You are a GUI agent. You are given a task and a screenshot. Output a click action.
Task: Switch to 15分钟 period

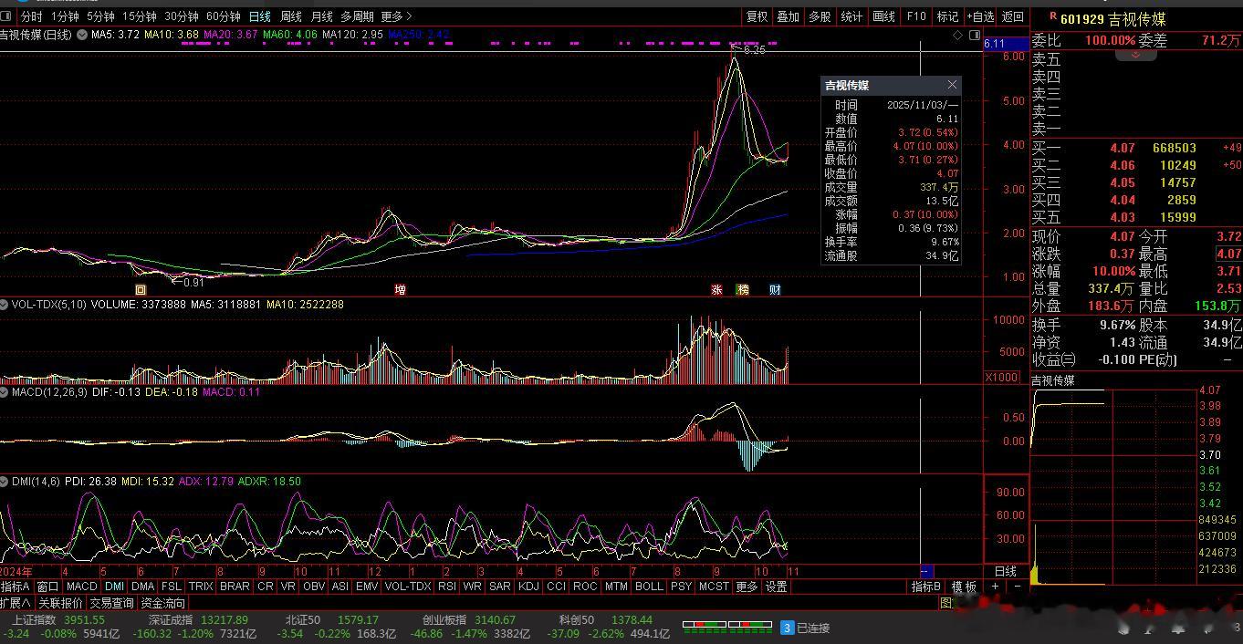[140, 16]
